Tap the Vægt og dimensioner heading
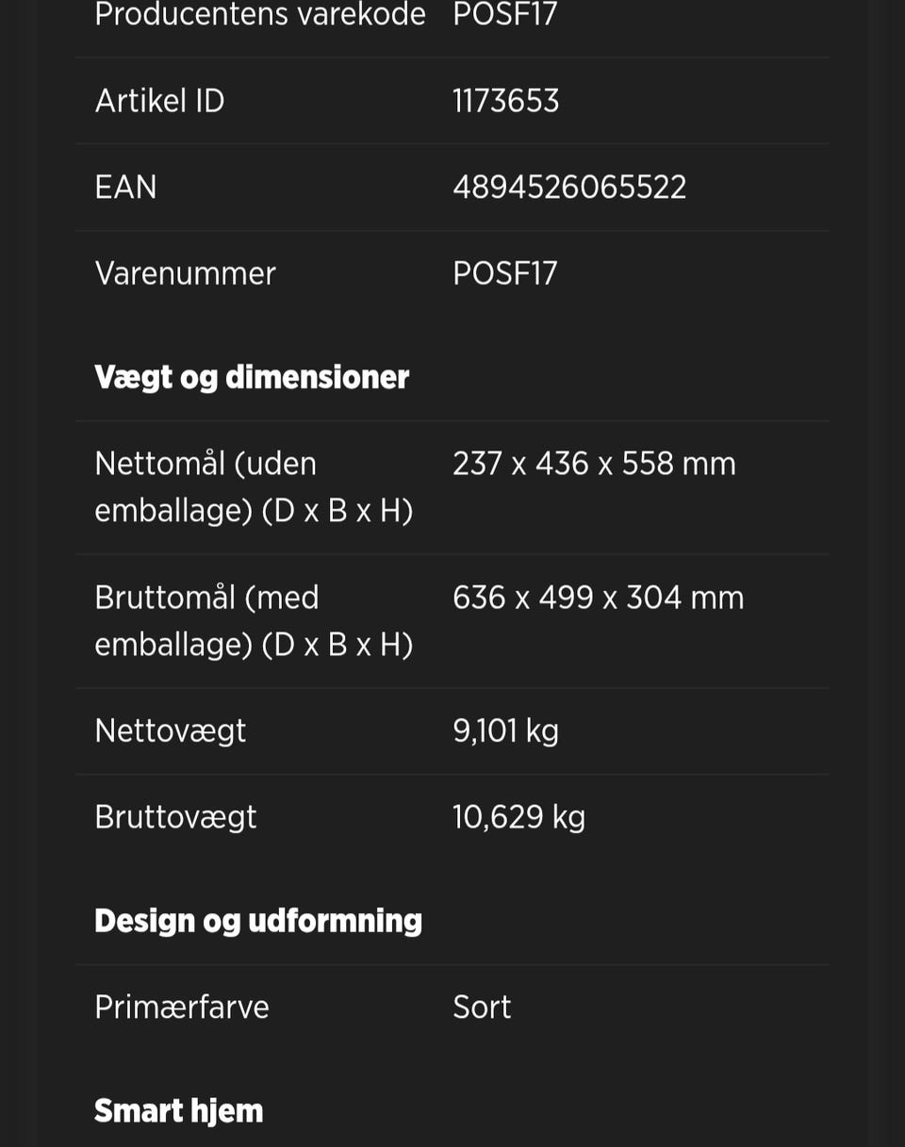Viewport: 905px width, 1147px height. (x=251, y=377)
